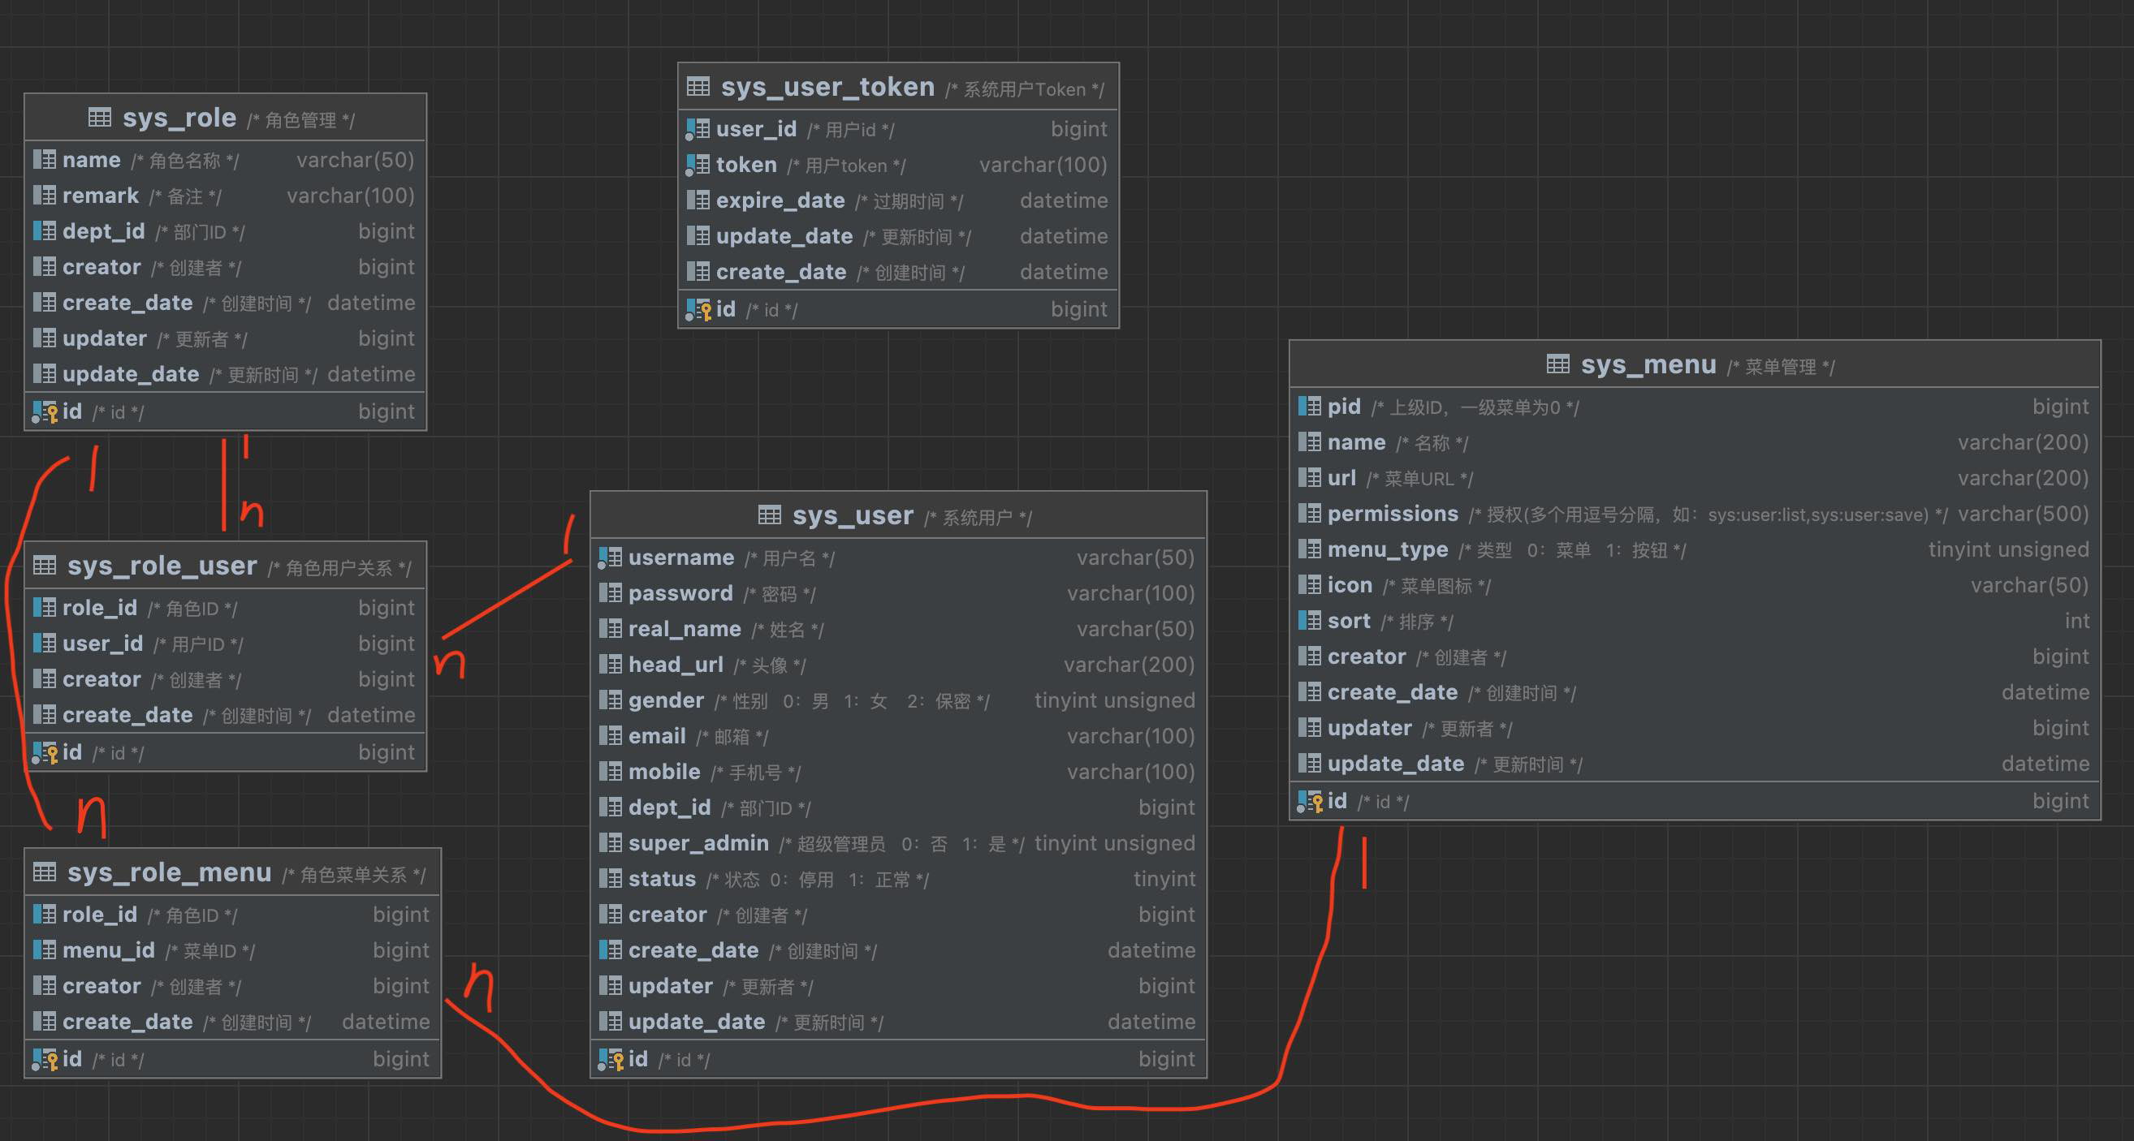Select url column in sys_menu
2134x1141 pixels.
pyautogui.click(x=1694, y=478)
